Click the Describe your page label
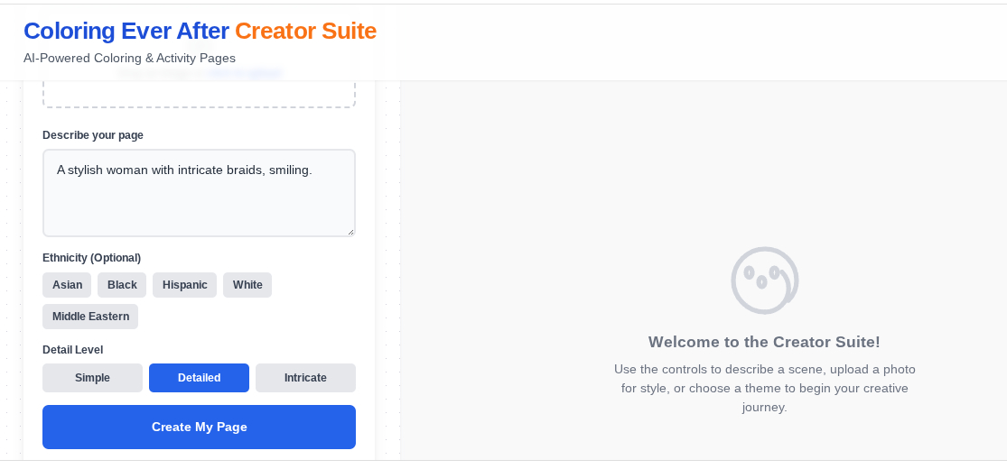Viewport: 1007px width, 469px height. [x=93, y=135]
